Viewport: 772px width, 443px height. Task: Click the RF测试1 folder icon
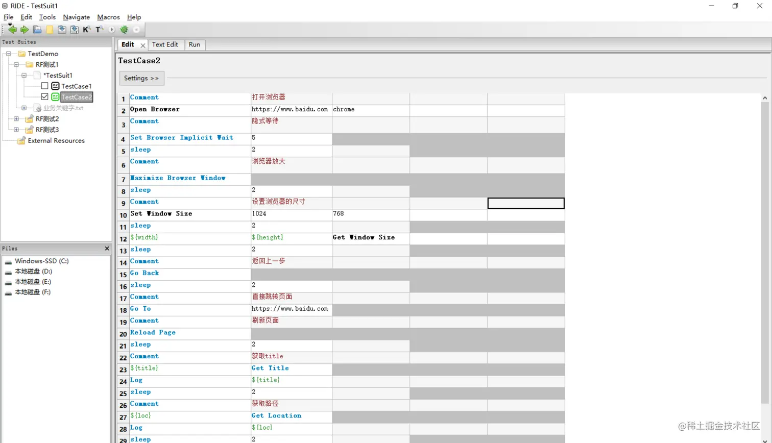coord(30,64)
